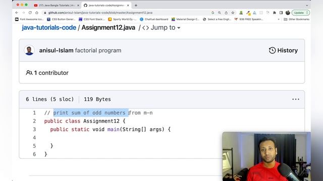323x181 pixels.
Task: Click the 'public class Assignment12' code line
Action: point(85,121)
